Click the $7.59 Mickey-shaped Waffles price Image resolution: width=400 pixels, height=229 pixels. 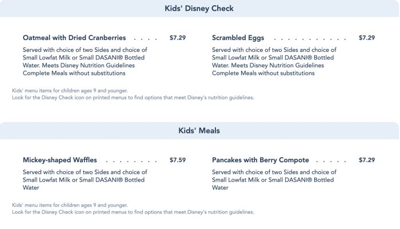click(178, 160)
